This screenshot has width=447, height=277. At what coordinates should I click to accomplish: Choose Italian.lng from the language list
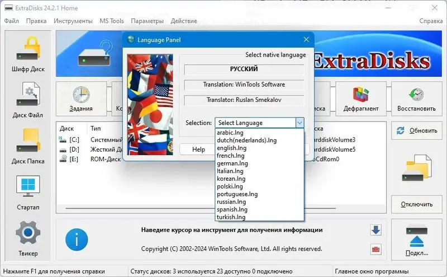coord(259,171)
